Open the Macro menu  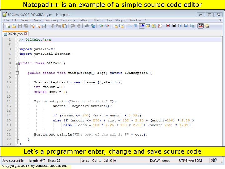98,20
